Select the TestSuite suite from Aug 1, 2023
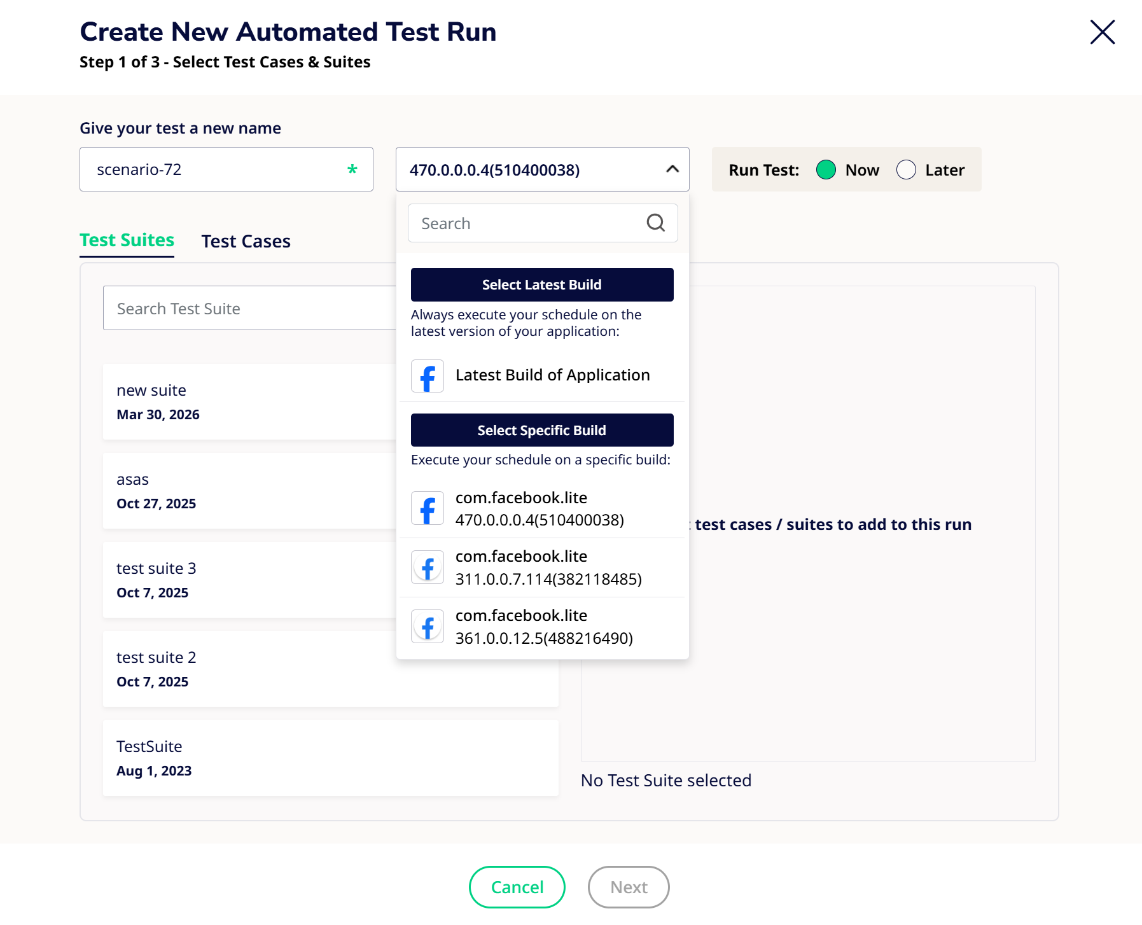The image size is (1142, 925). point(330,758)
